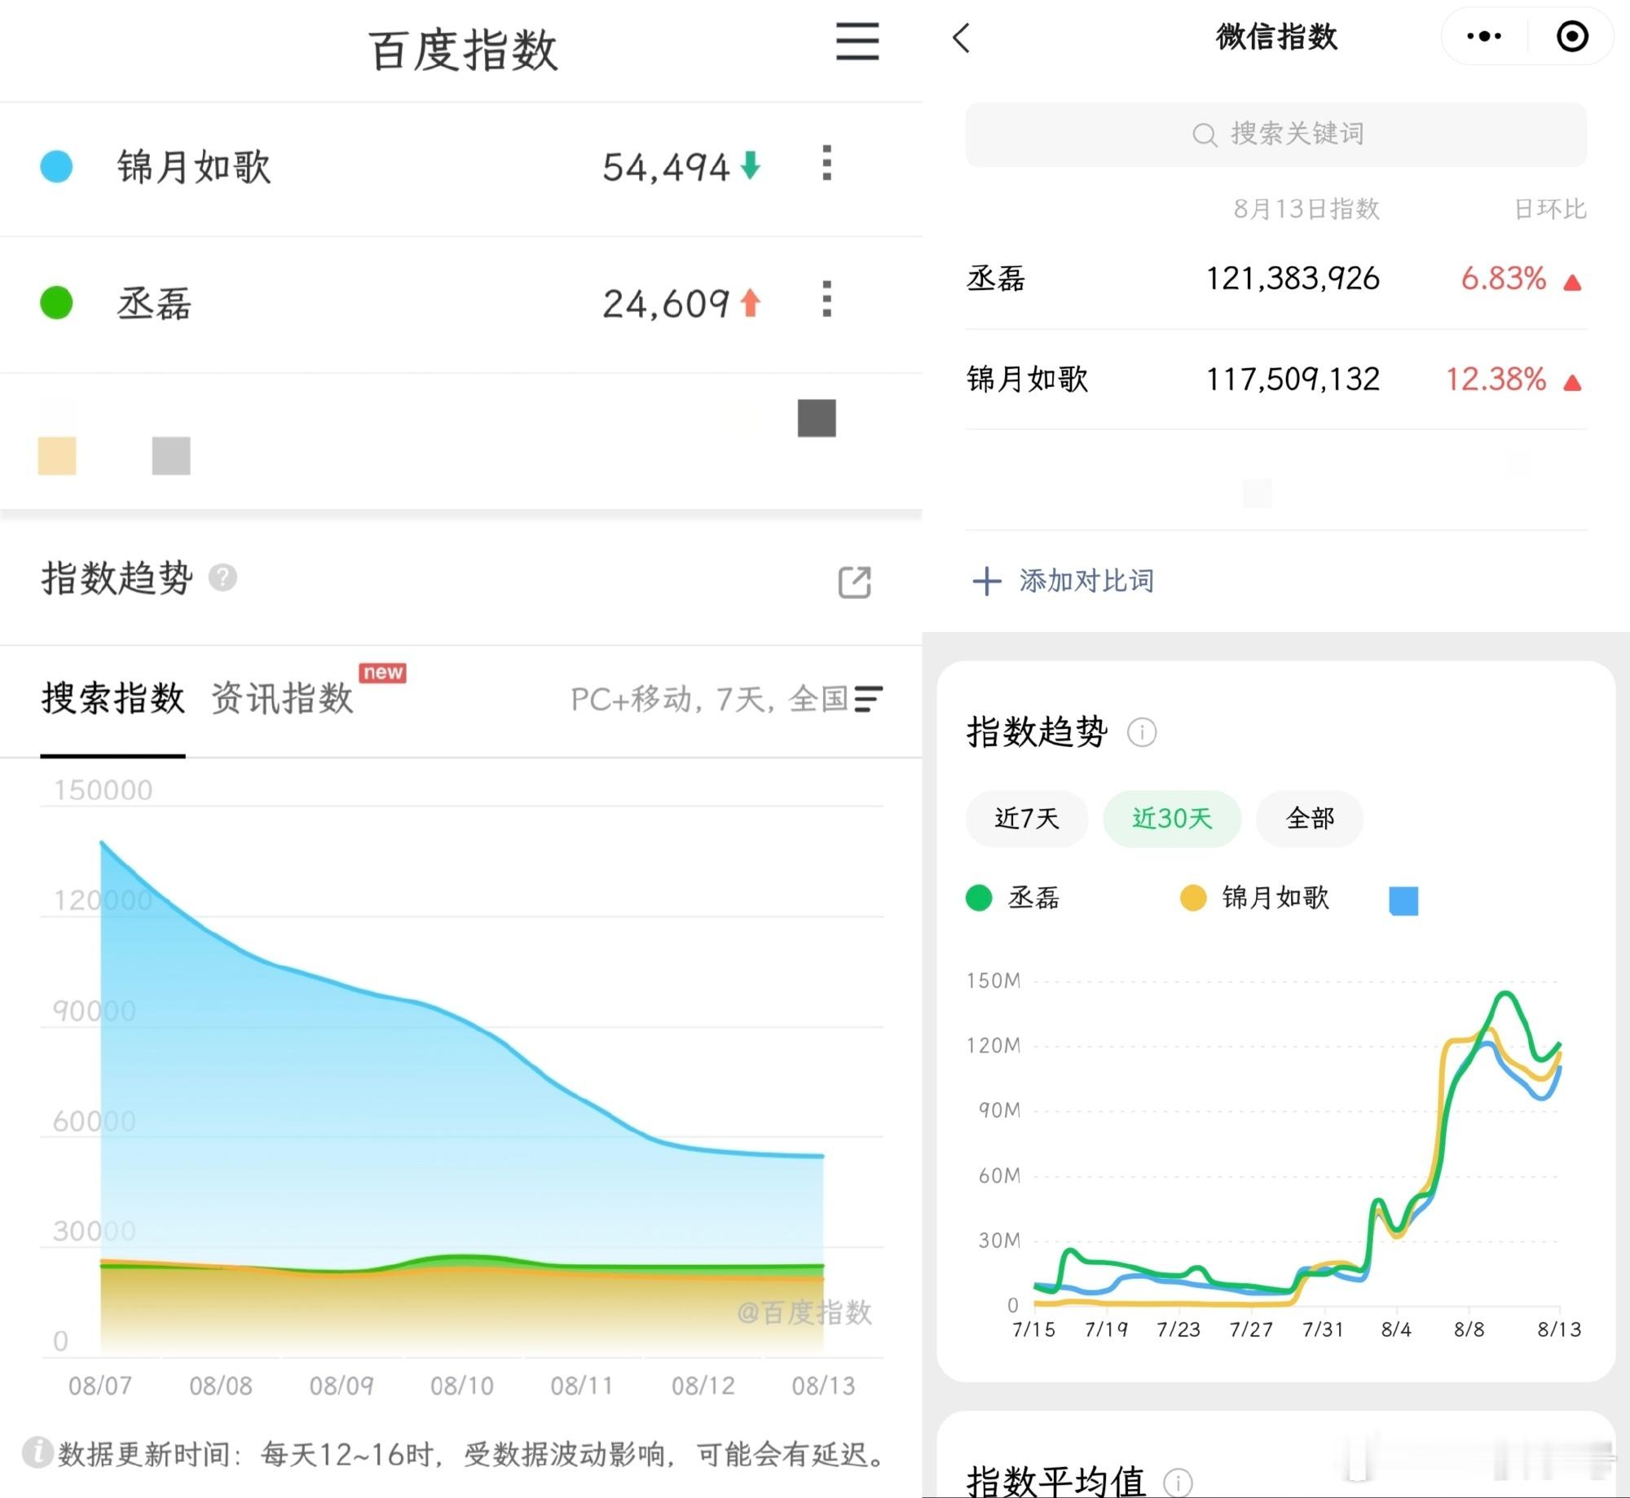Select the 全部 range
The width and height of the screenshot is (1630, 1498).
click(x=1310, y=819)
